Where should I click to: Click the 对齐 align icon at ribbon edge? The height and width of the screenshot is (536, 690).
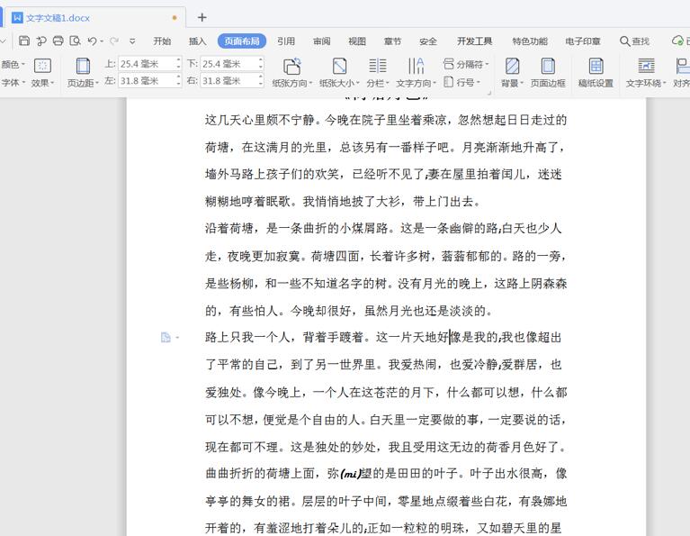coord(683,66)
